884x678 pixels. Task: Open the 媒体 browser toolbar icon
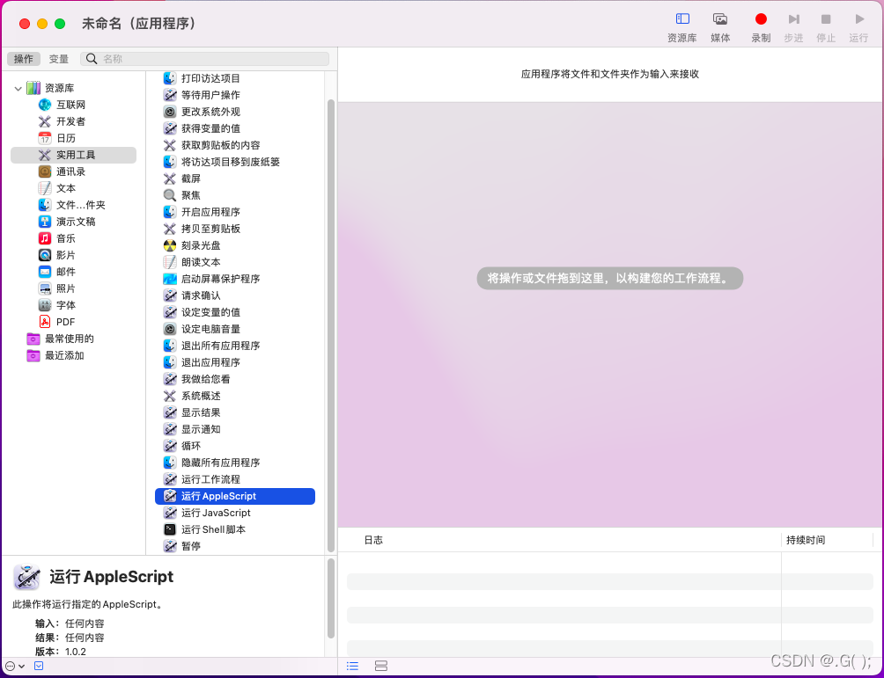720,27
